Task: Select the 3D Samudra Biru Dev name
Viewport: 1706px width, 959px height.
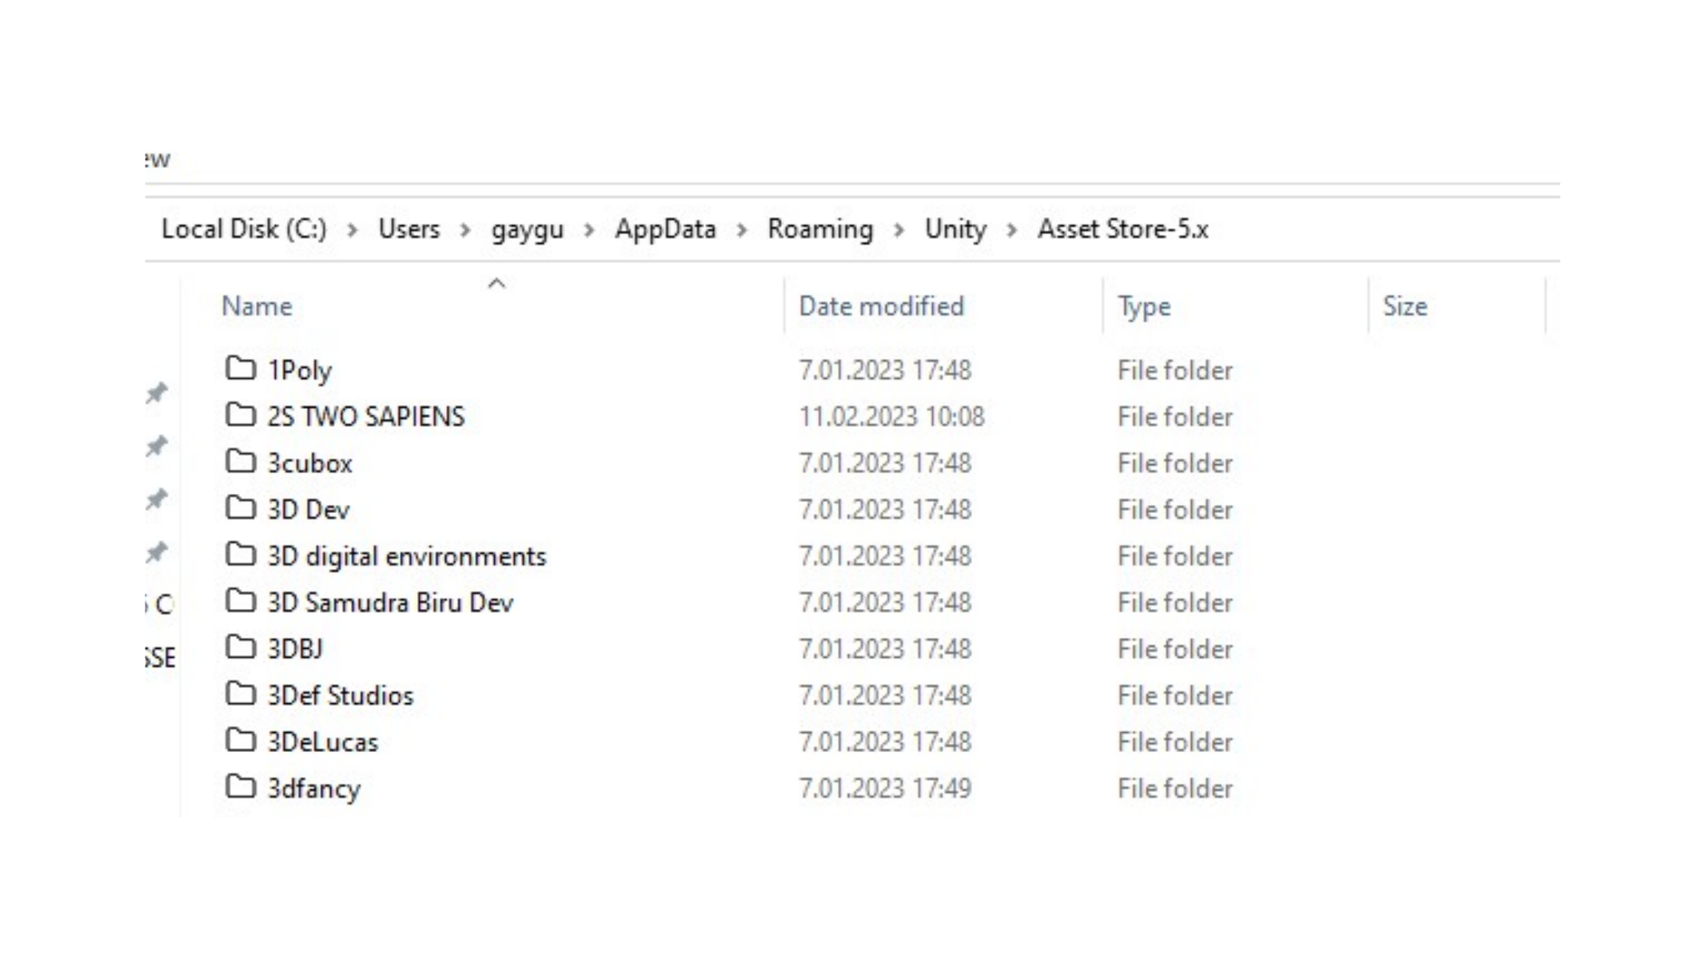Action: (390, 603)
